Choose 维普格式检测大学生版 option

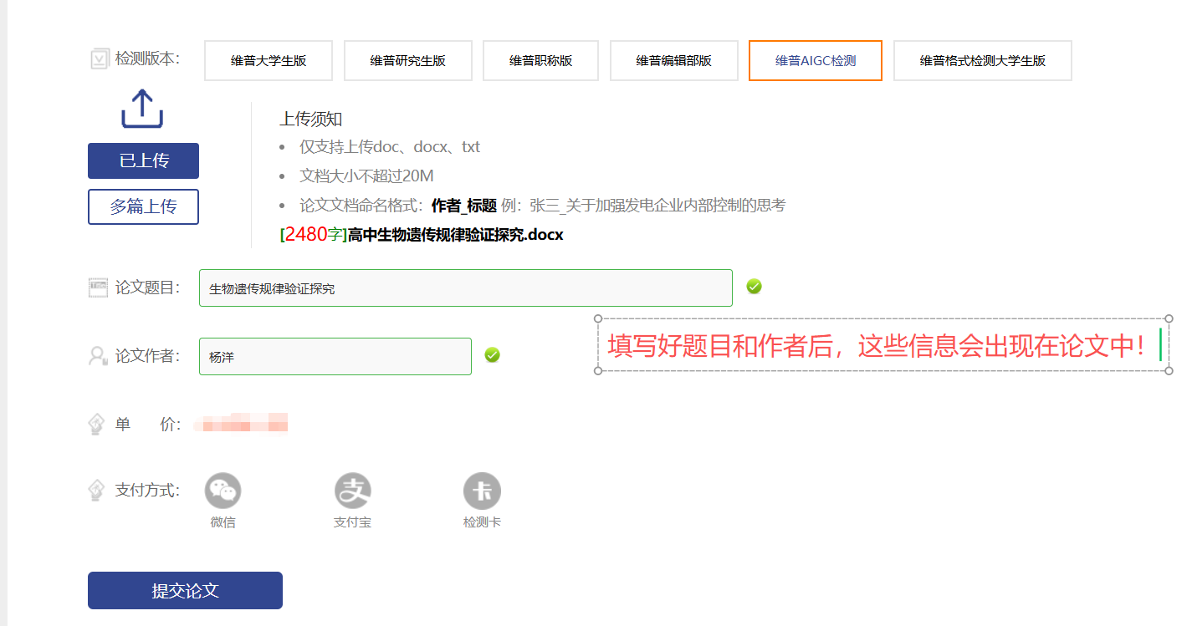tap(982, 60)
